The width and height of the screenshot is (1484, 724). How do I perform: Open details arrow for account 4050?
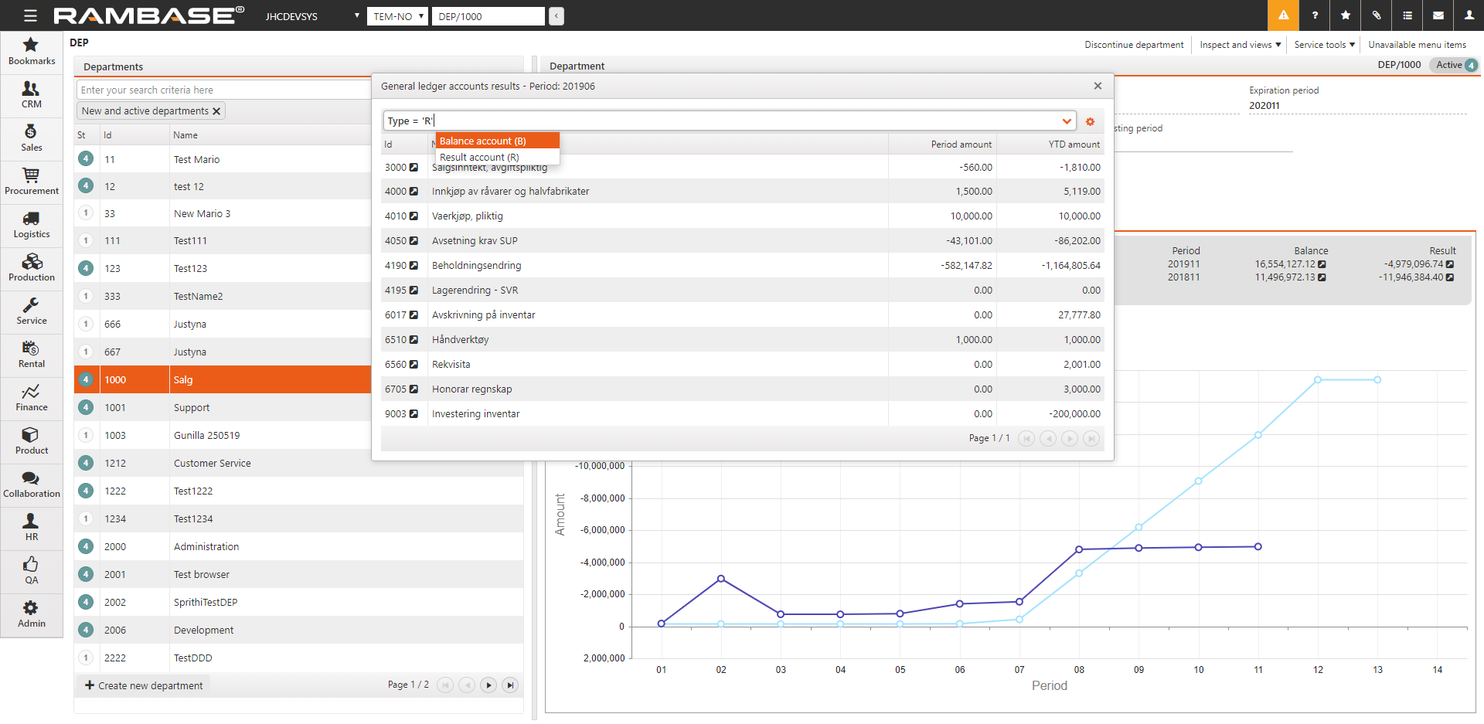414,241
